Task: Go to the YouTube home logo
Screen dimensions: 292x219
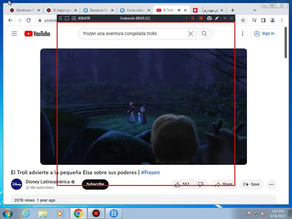Action: click(37, 34)
